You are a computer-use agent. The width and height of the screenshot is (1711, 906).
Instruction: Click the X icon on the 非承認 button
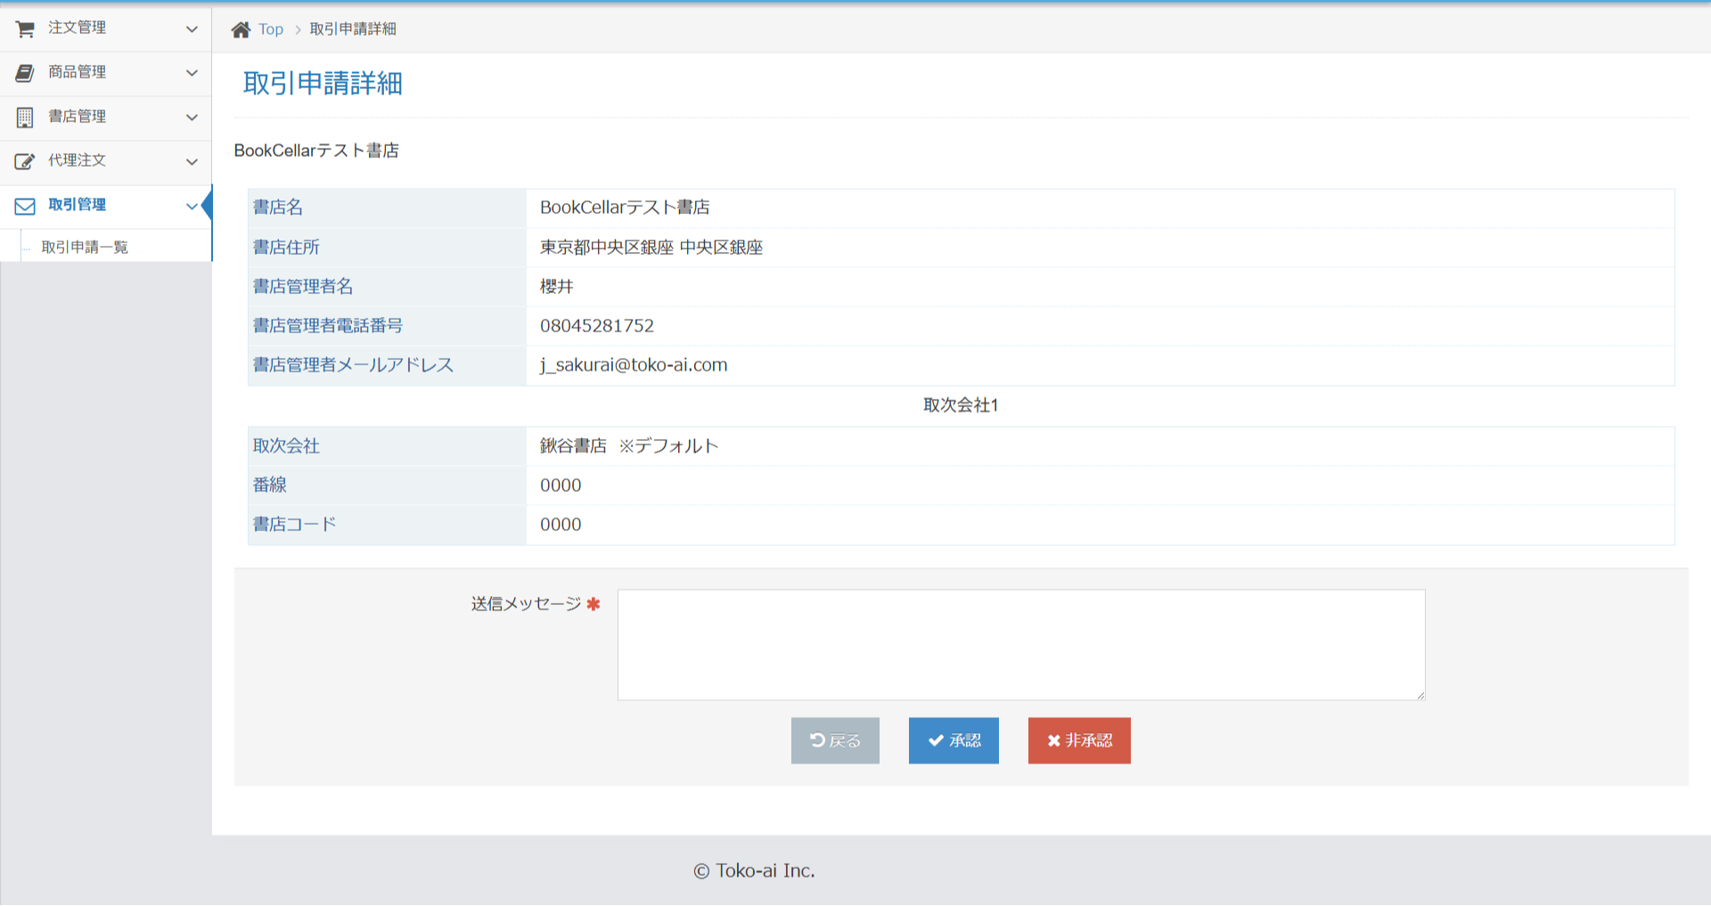1053,739
